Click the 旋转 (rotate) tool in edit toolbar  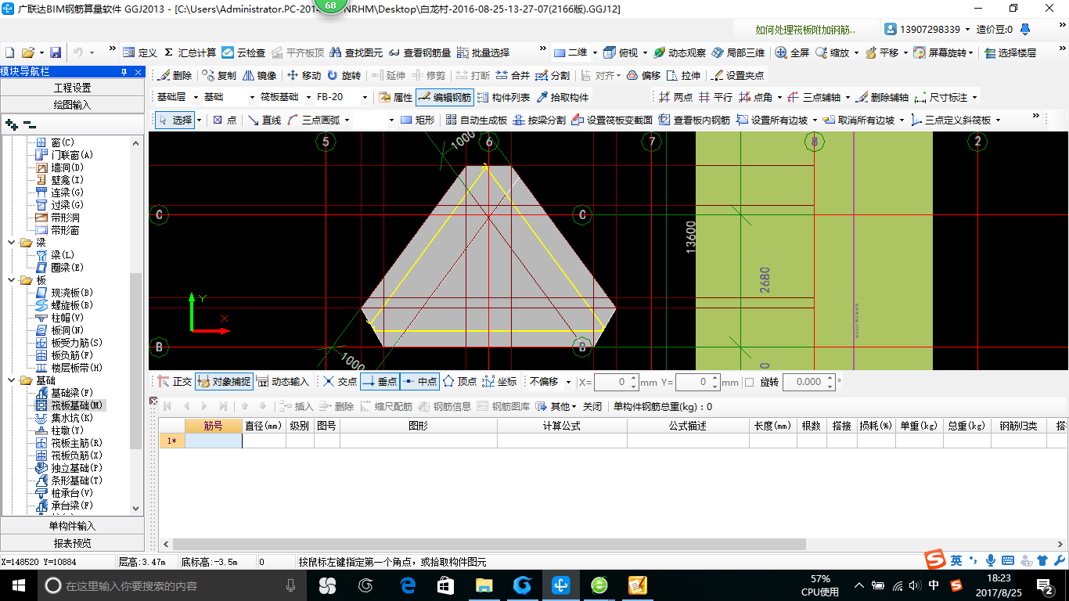click(x=344, y=76)
